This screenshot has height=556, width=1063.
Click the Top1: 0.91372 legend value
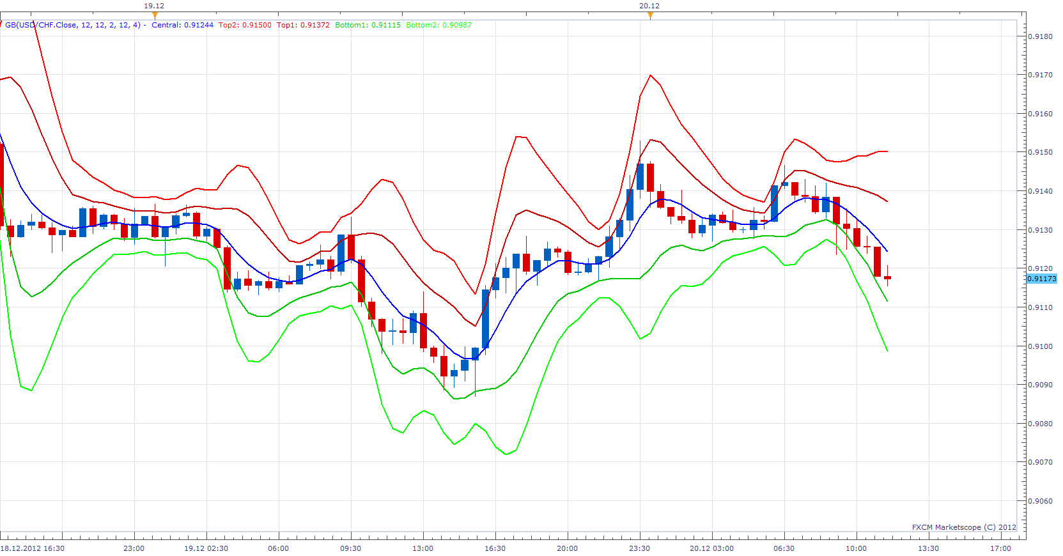[303, 25]
